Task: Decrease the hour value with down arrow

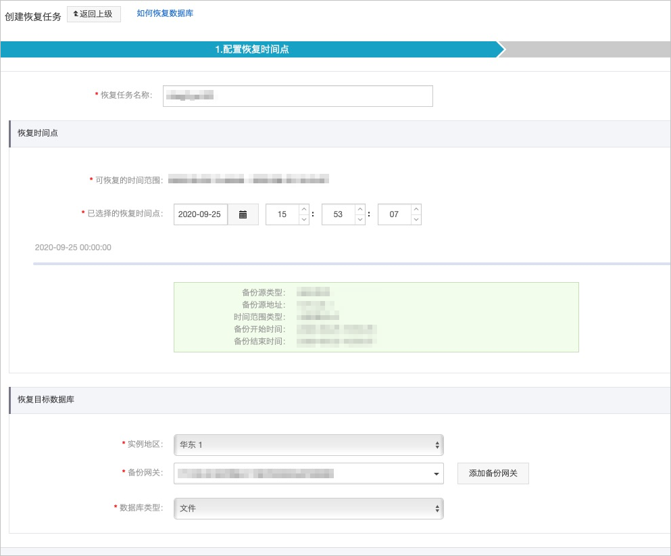Action: pos(304,219)
